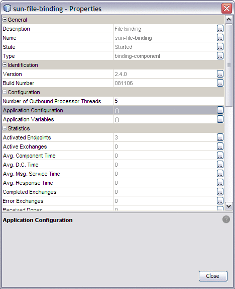235x289 pixels.
Task: Select the Build Number property label
Action: (x=19, y=83)
